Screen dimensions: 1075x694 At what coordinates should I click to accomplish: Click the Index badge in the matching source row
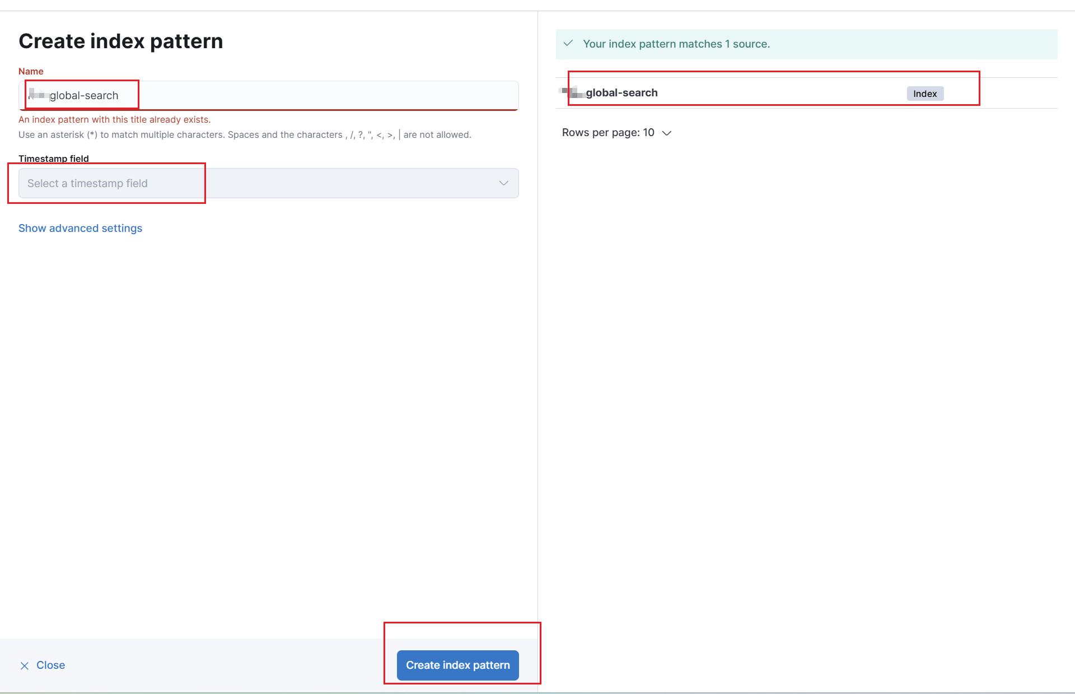(924, 94)
